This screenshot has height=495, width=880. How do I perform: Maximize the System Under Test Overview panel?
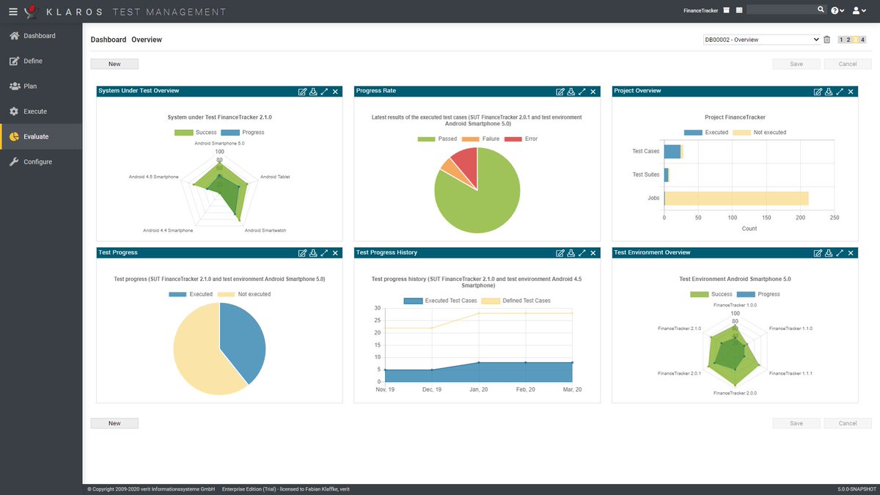(324, 92)
